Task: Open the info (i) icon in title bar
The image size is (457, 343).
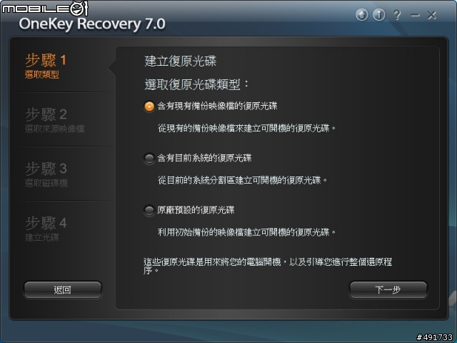Action: [379, 14]
